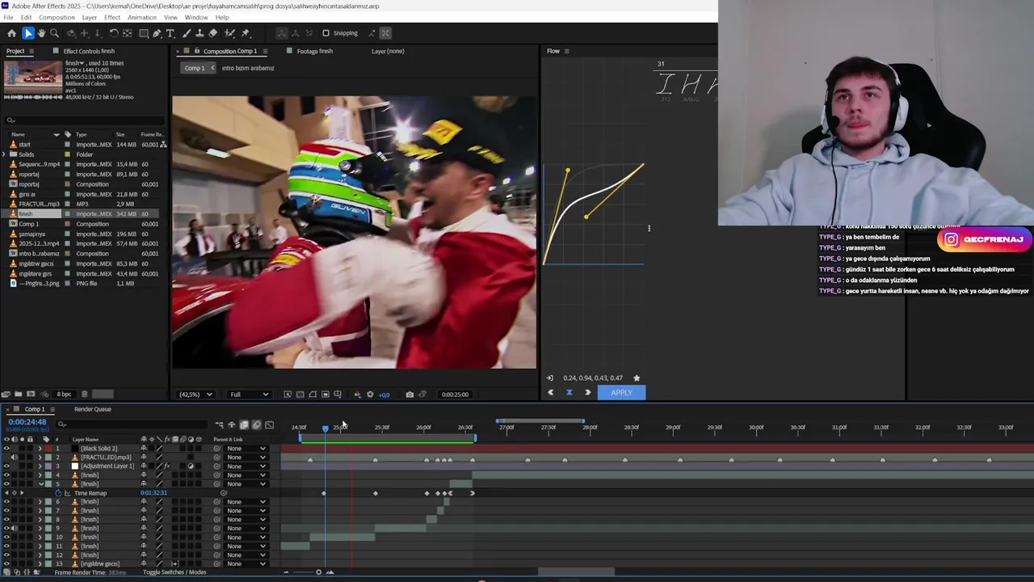Screen dimensions: 1034x582
Task: Expand layer 1 Black Solid 2 properties
Action: [40, 449]
